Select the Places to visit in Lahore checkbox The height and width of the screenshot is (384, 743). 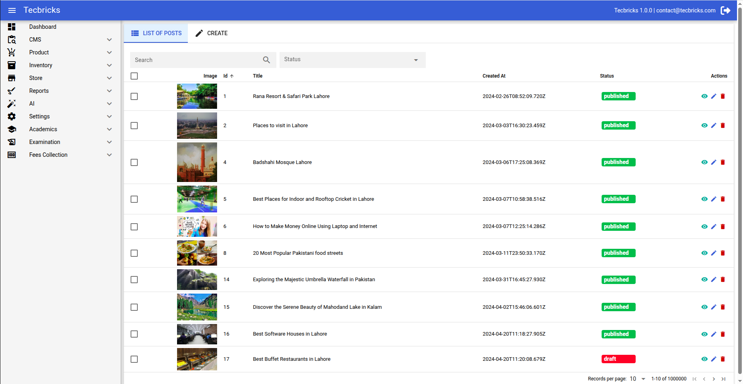[x=134, y=126]
